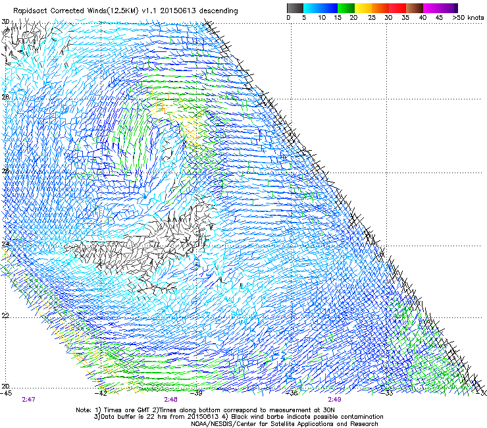This screenshot has width=487, height=428.
Task: Click the longitude label '-39' on bottom axis
Action: point(196,393)
